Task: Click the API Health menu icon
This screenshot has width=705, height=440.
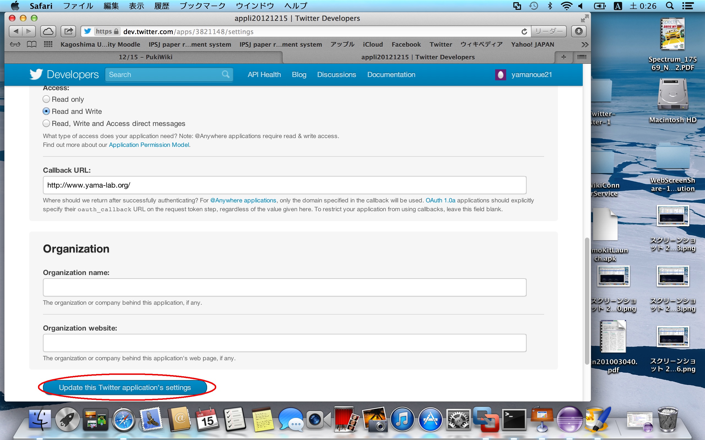Action: pyautogui.click(x=263, y=74)
